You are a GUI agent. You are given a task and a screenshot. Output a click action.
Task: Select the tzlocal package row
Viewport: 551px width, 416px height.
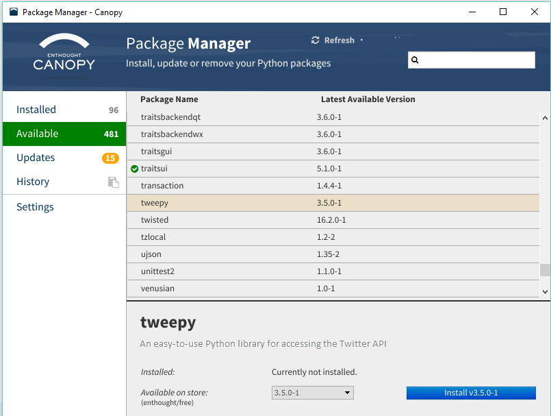point(333,237)
